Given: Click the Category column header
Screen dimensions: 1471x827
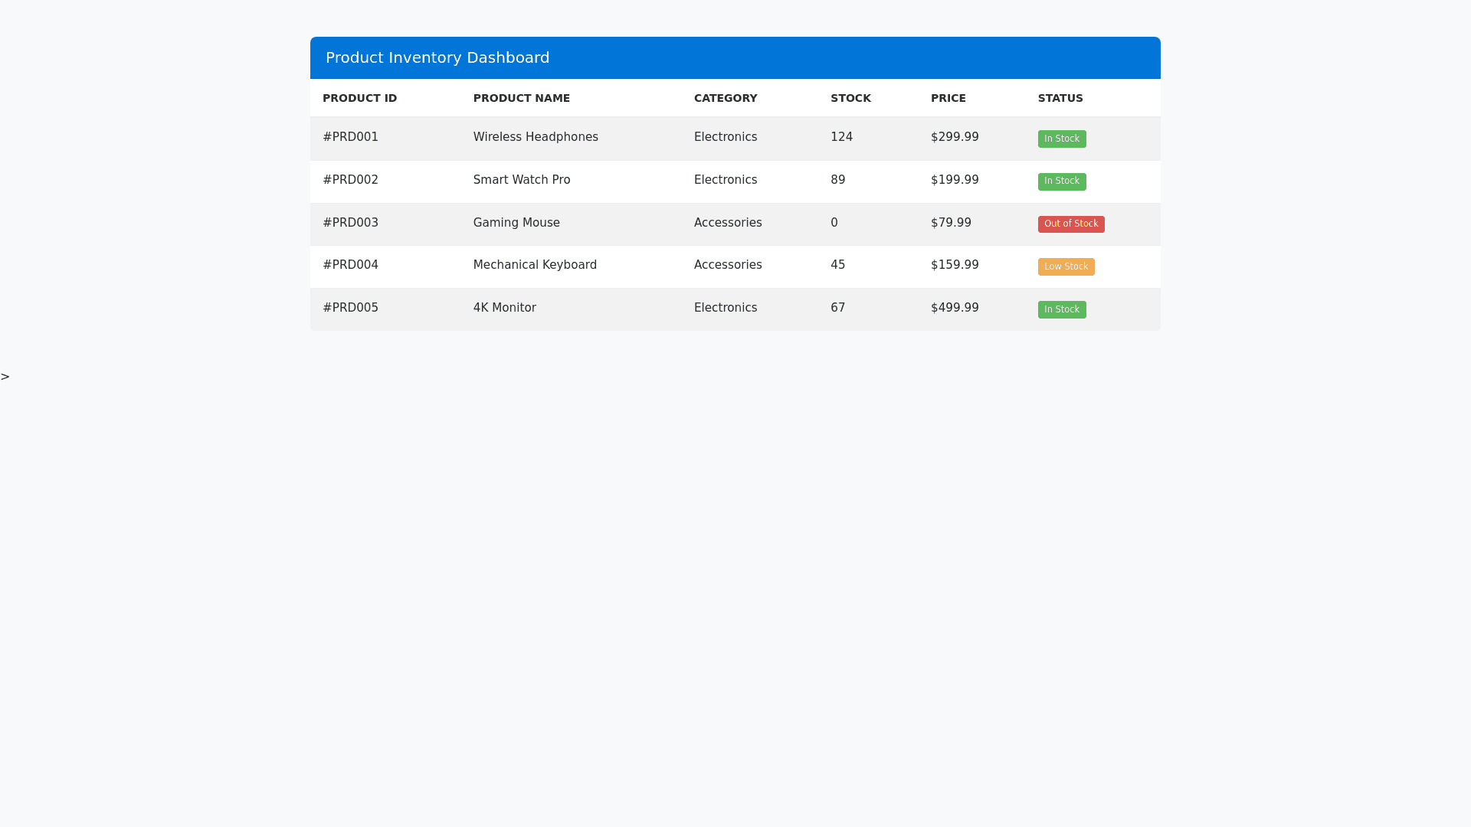Looking at the screenshot, I should (x=725, y=98).
